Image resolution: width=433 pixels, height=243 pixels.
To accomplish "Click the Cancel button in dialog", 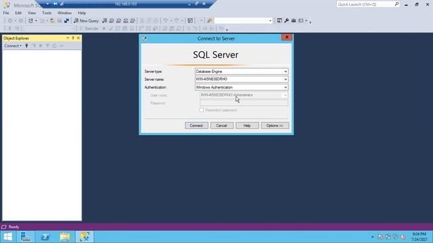I will 222,126.
